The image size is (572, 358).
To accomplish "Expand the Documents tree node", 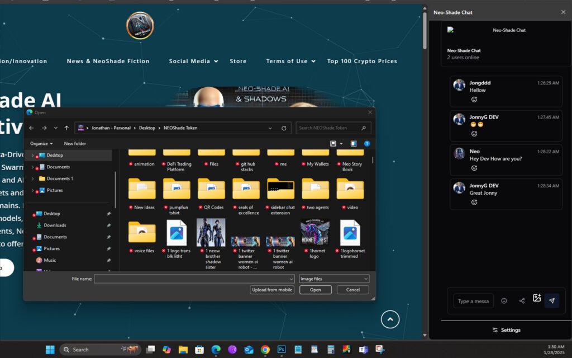I will click(32, 167).
